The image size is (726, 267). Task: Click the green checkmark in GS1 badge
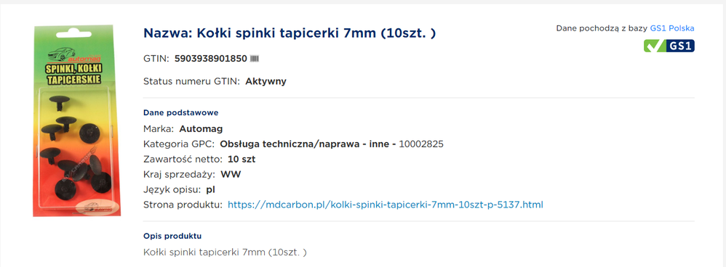[654, 46]
